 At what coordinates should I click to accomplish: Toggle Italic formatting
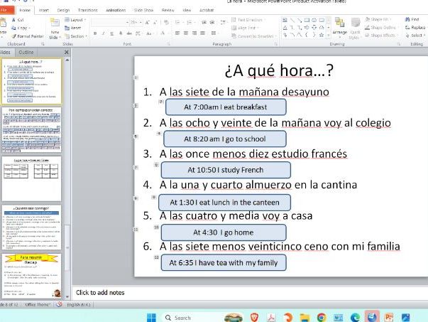coord(104,33)
